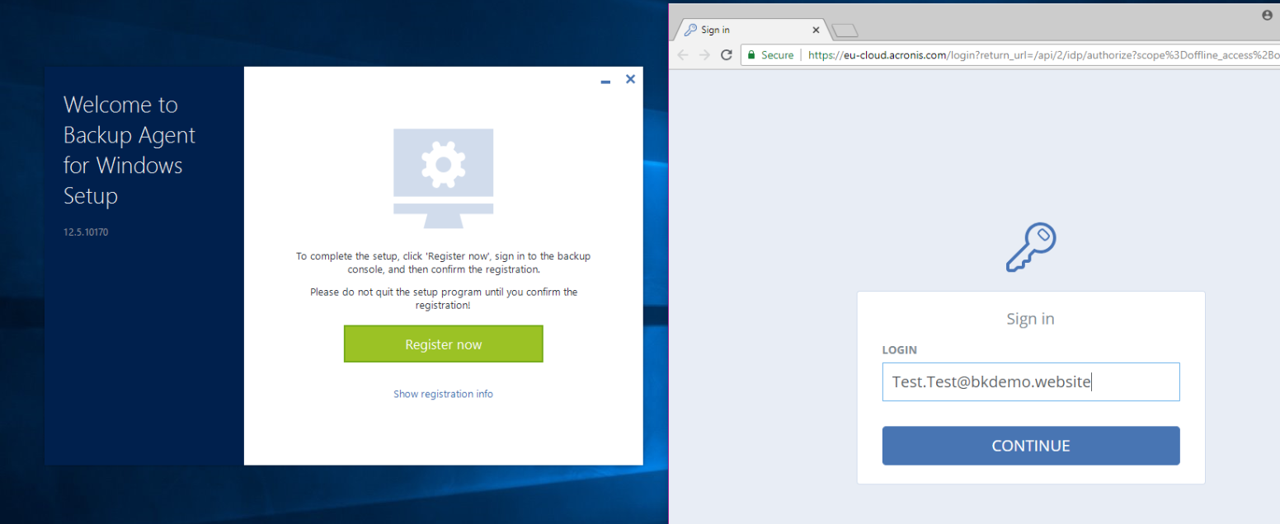Click the Backup Agent version number text
The width and height of the screenshot is (1280, 524).
tap(85, 232)
